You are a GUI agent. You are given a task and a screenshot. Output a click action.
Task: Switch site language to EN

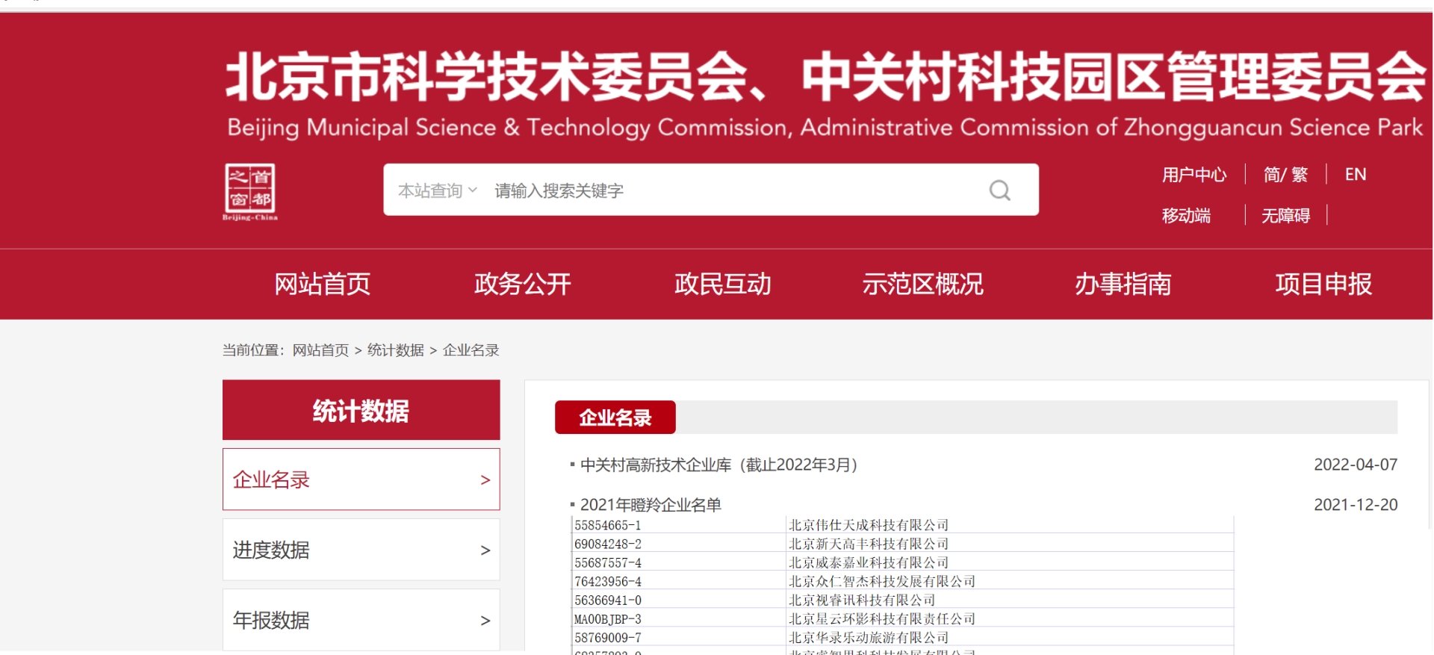tap(1355, 175)
